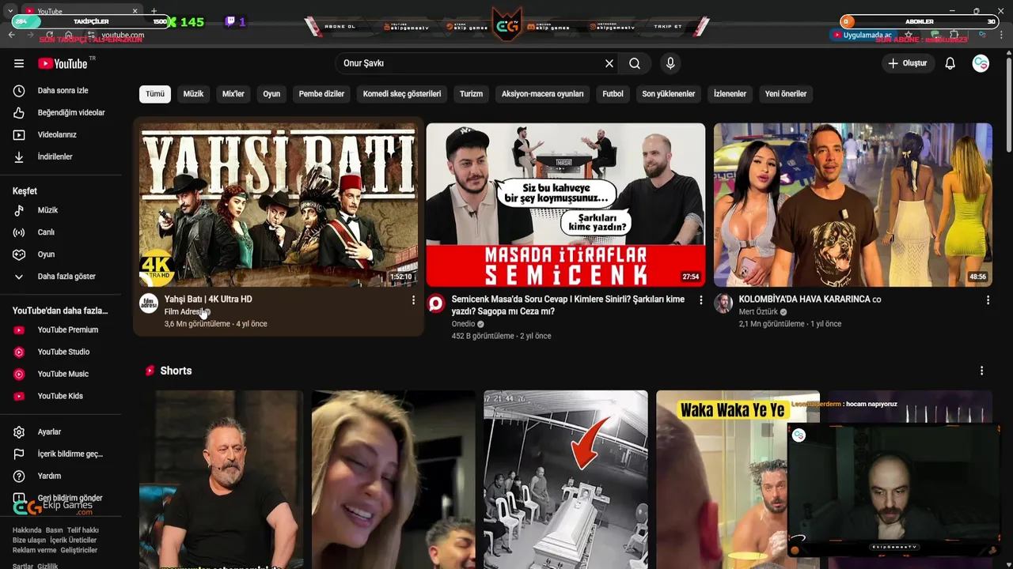Click the Oluştur create button
The image size is (1013, 569).
coord(908,63)
